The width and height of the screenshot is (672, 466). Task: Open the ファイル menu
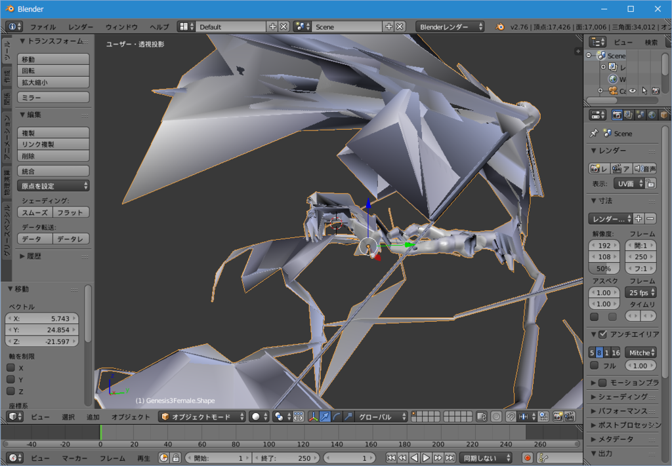43,27
